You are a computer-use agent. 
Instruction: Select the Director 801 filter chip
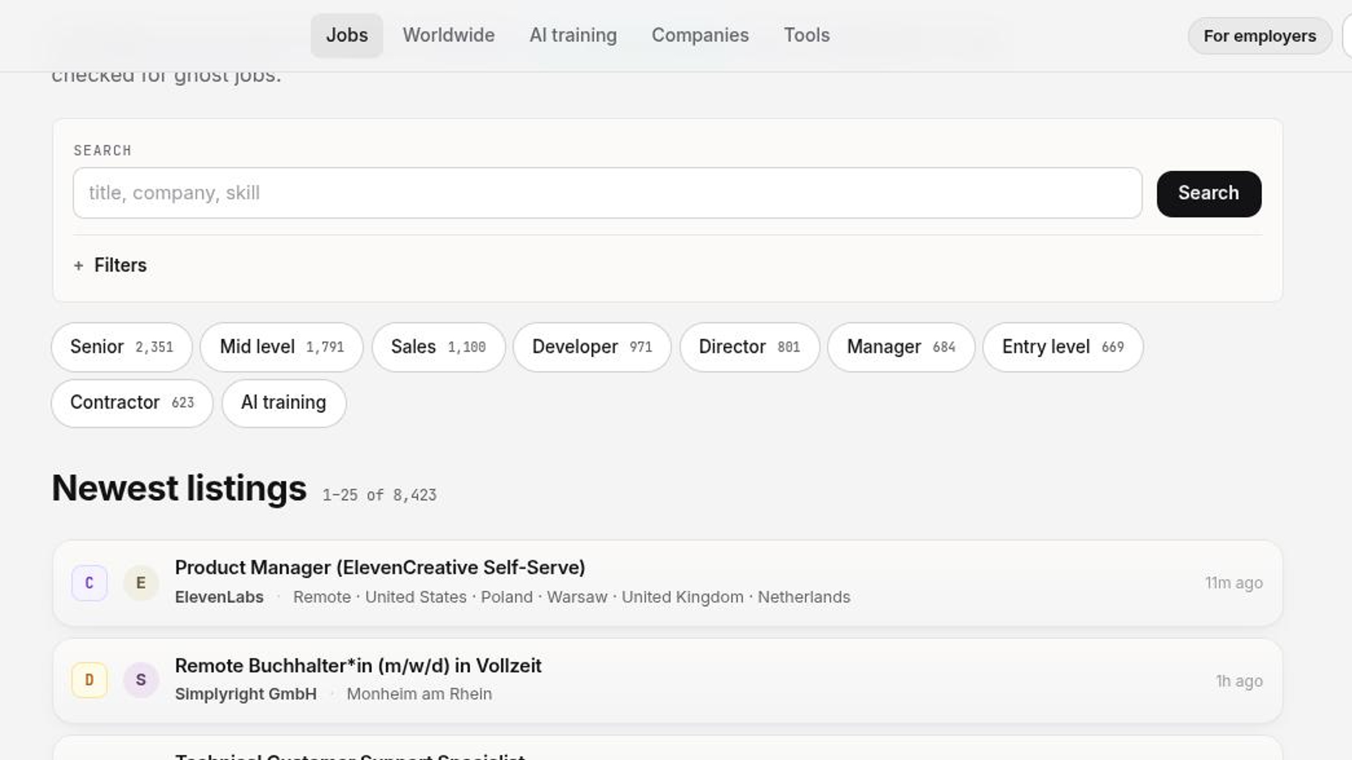click(x=749, y=347)
